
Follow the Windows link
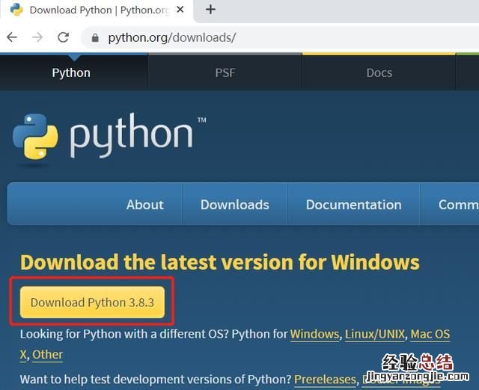tap(315, 334)
